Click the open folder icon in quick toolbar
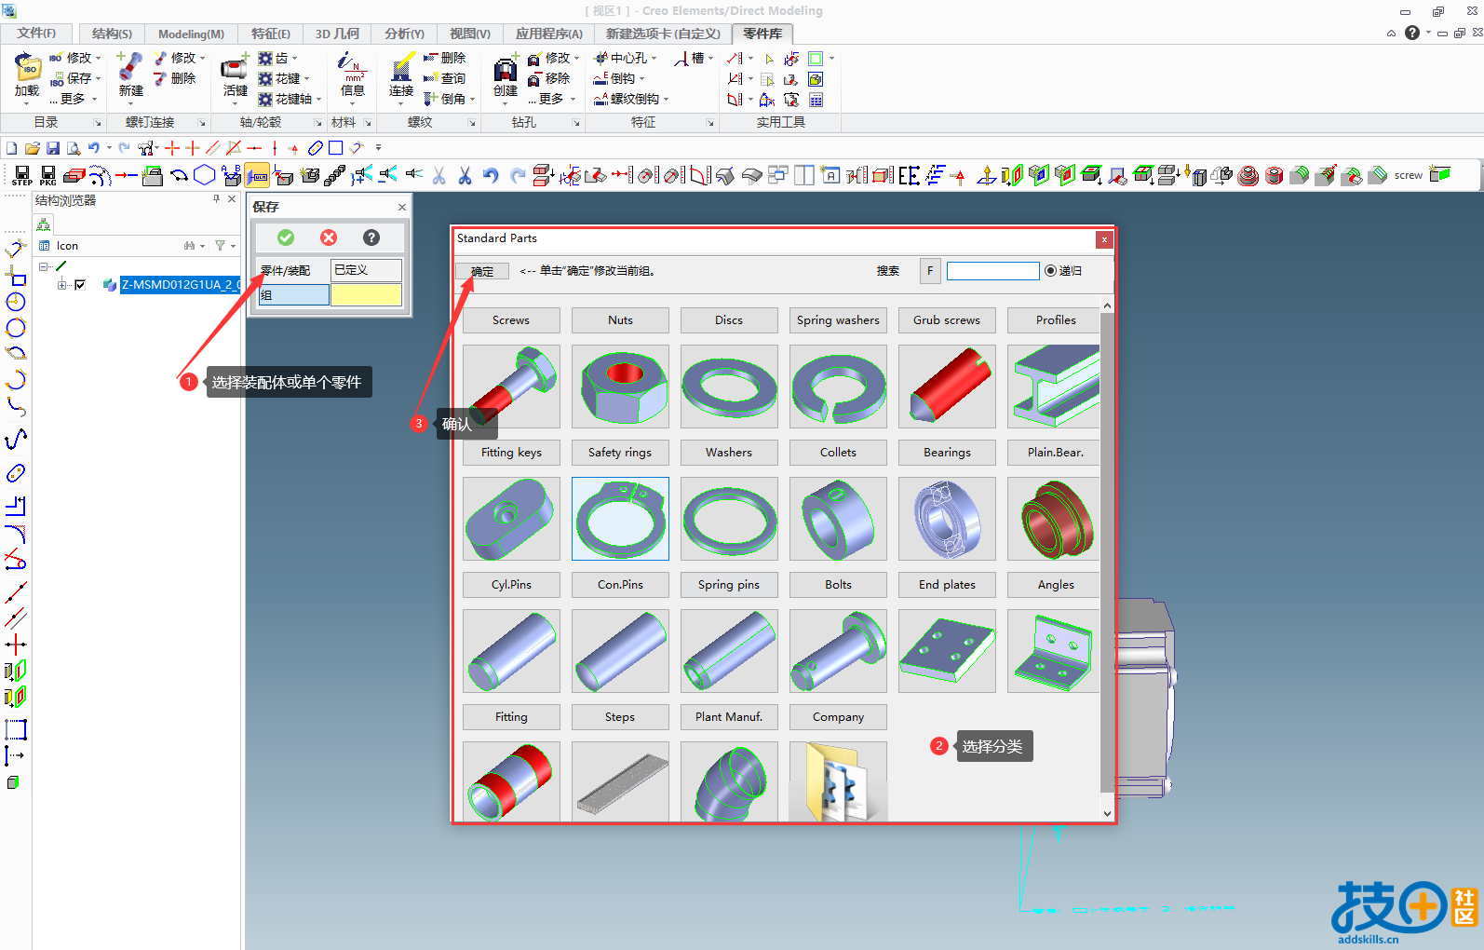Viewport: 1484px width, 950px height. 33,148
